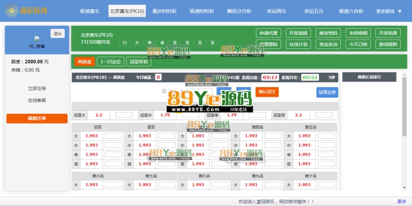The image size is (412, 206).
Task: Click the 虎 result cell
Action: coord(162,43)
